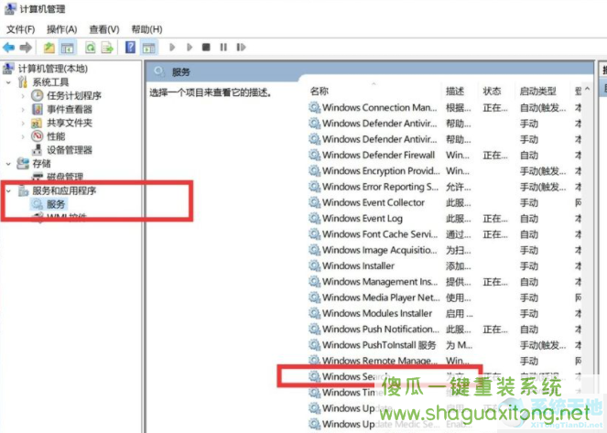
Task: Select Windows Push Notification service row
Action: 445,330
